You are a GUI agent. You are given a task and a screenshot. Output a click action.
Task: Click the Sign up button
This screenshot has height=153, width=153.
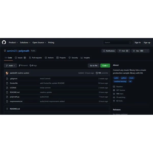(x=147, y=43)
